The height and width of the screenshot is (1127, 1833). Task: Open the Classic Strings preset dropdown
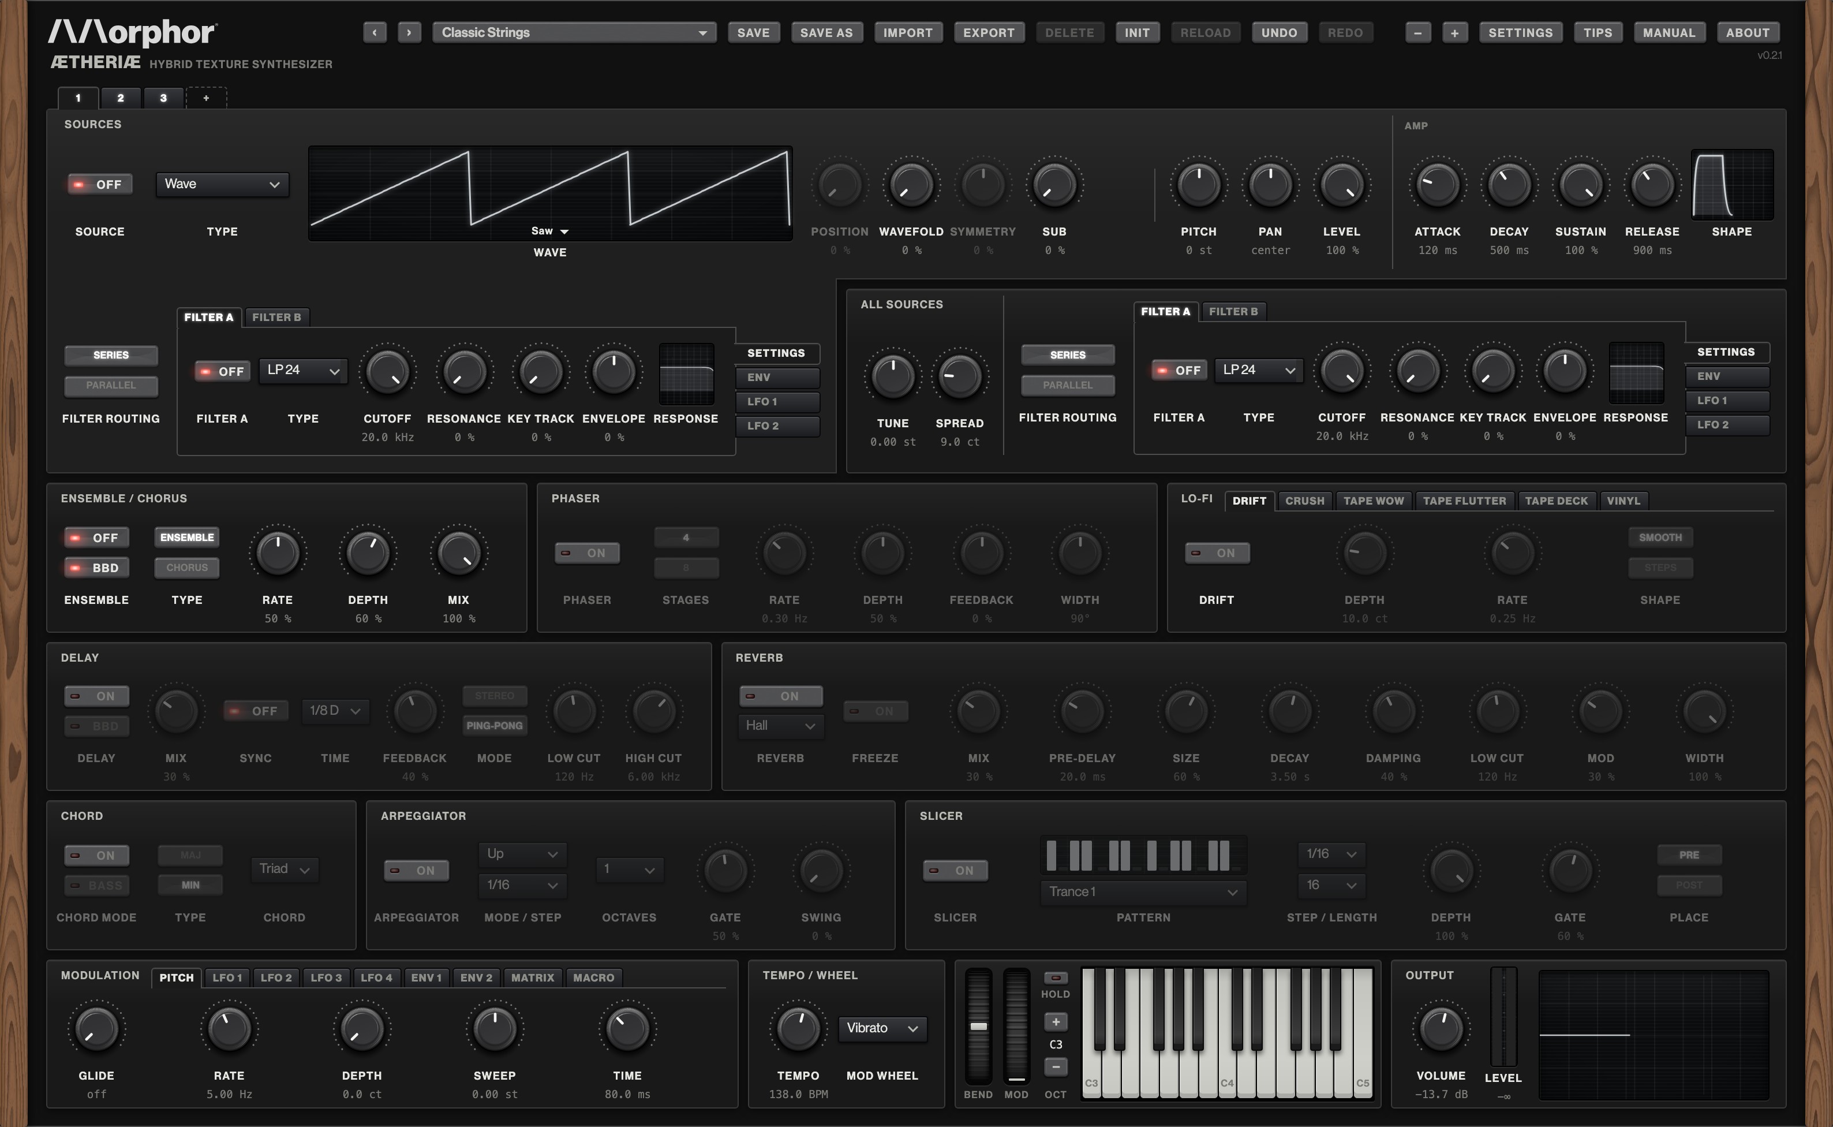(574, 32)
